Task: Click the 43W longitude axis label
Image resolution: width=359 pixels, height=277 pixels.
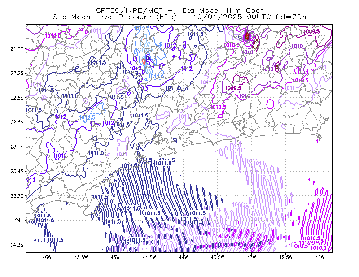Action: point(252,257)
